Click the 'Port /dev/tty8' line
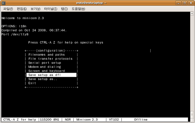Viewport: 195px width, 123px height. click(x=15, y=34)
